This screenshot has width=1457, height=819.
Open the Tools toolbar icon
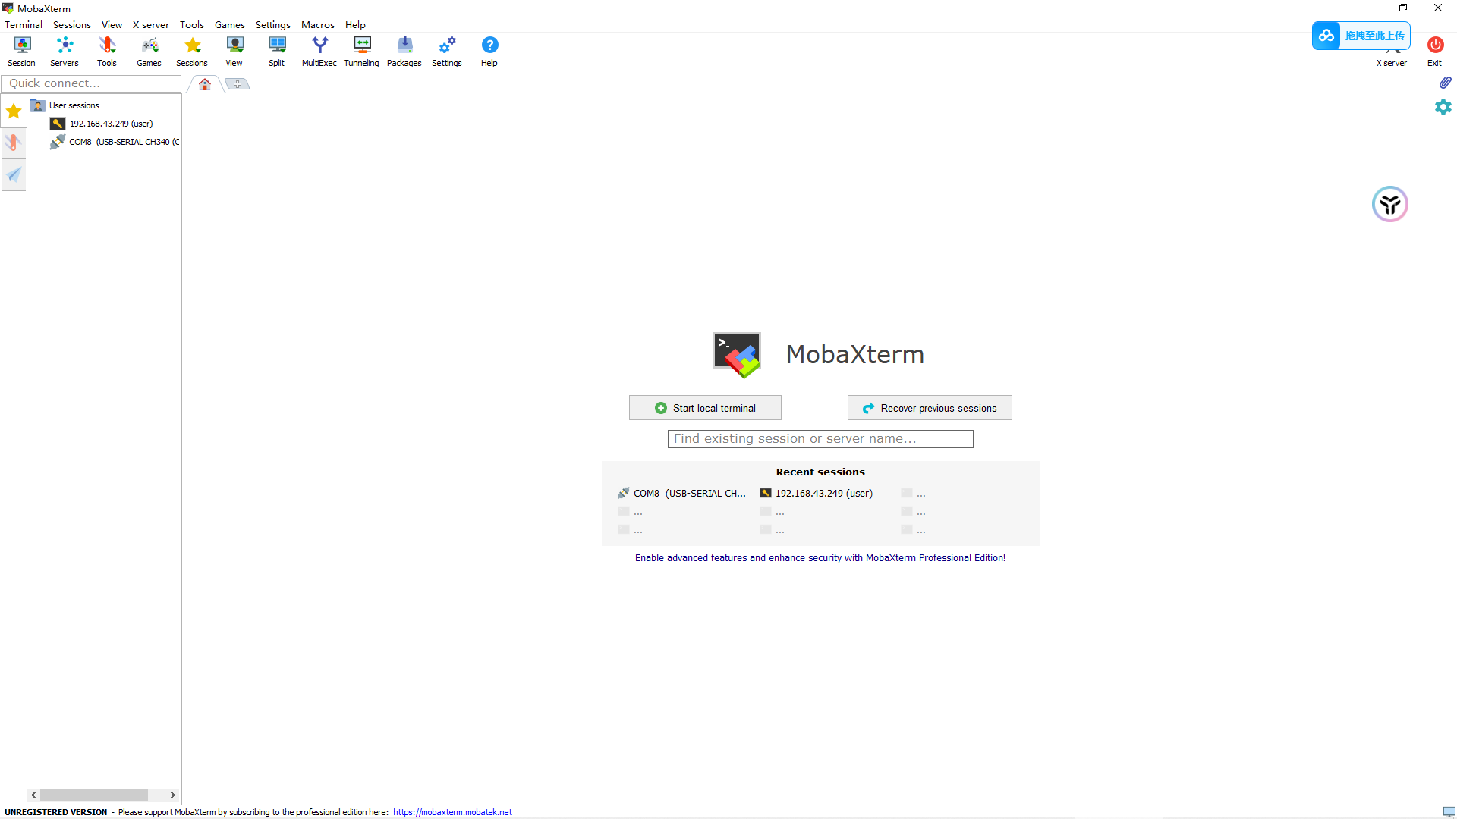coord(107,52)
